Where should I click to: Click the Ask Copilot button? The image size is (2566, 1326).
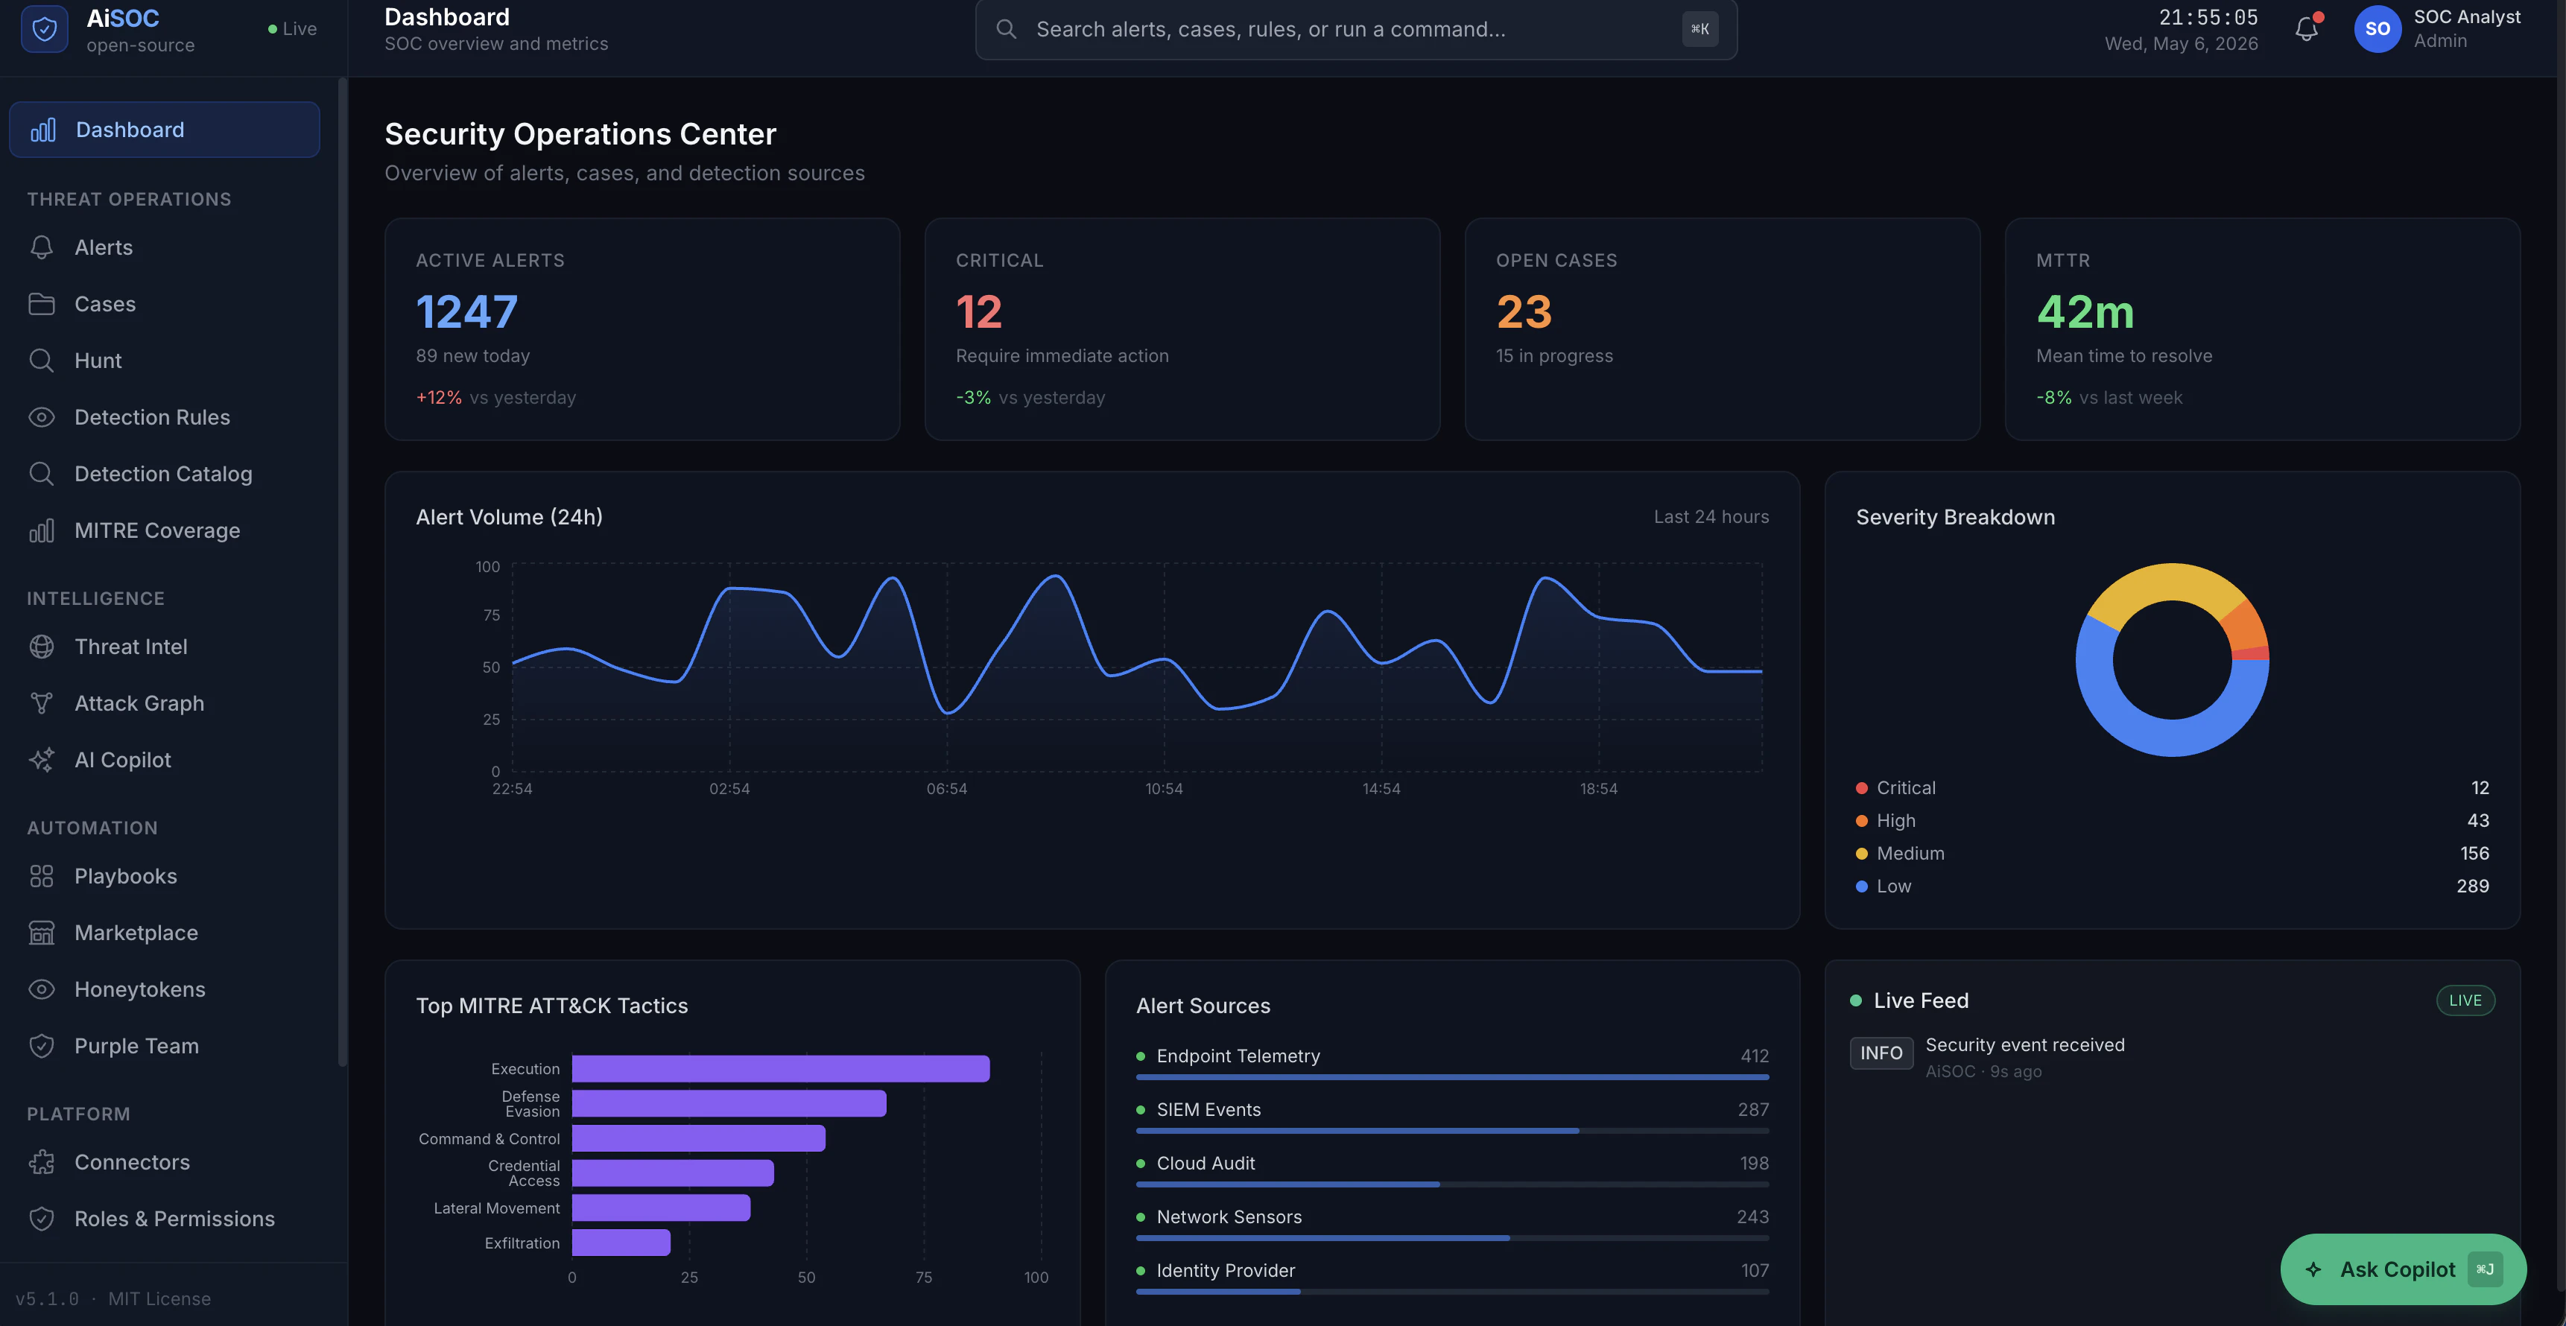point(2403,1269)
